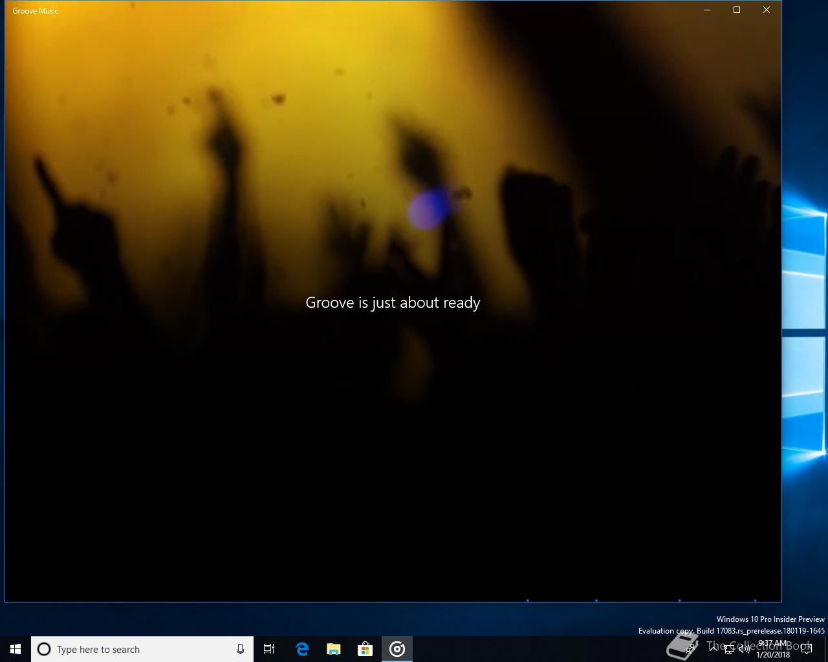Click the 'Type here to search' box
The image size is (828, 662).
[x=142, y=649]
